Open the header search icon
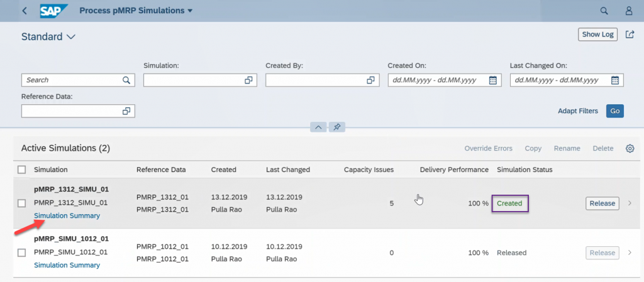Screen dimensions: 644x282 (604, 11)
